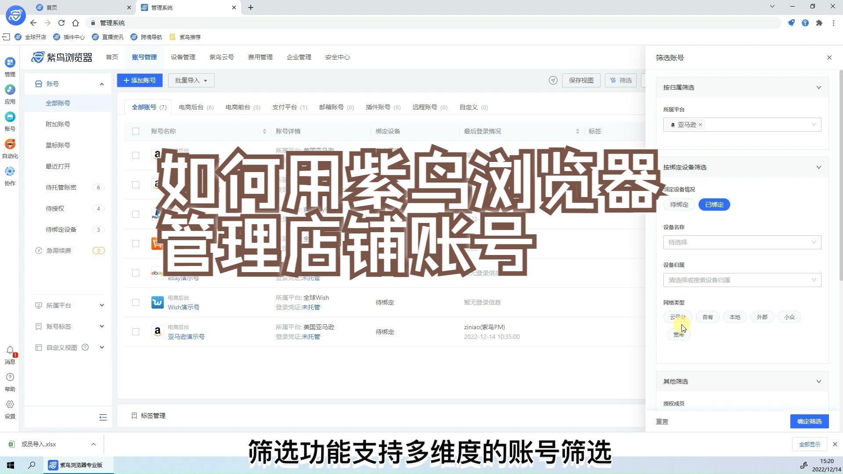The width and height of the screenshot is (843, 474).
Task: Open the 直播资讯 bookmark
Action: point(108,37)
